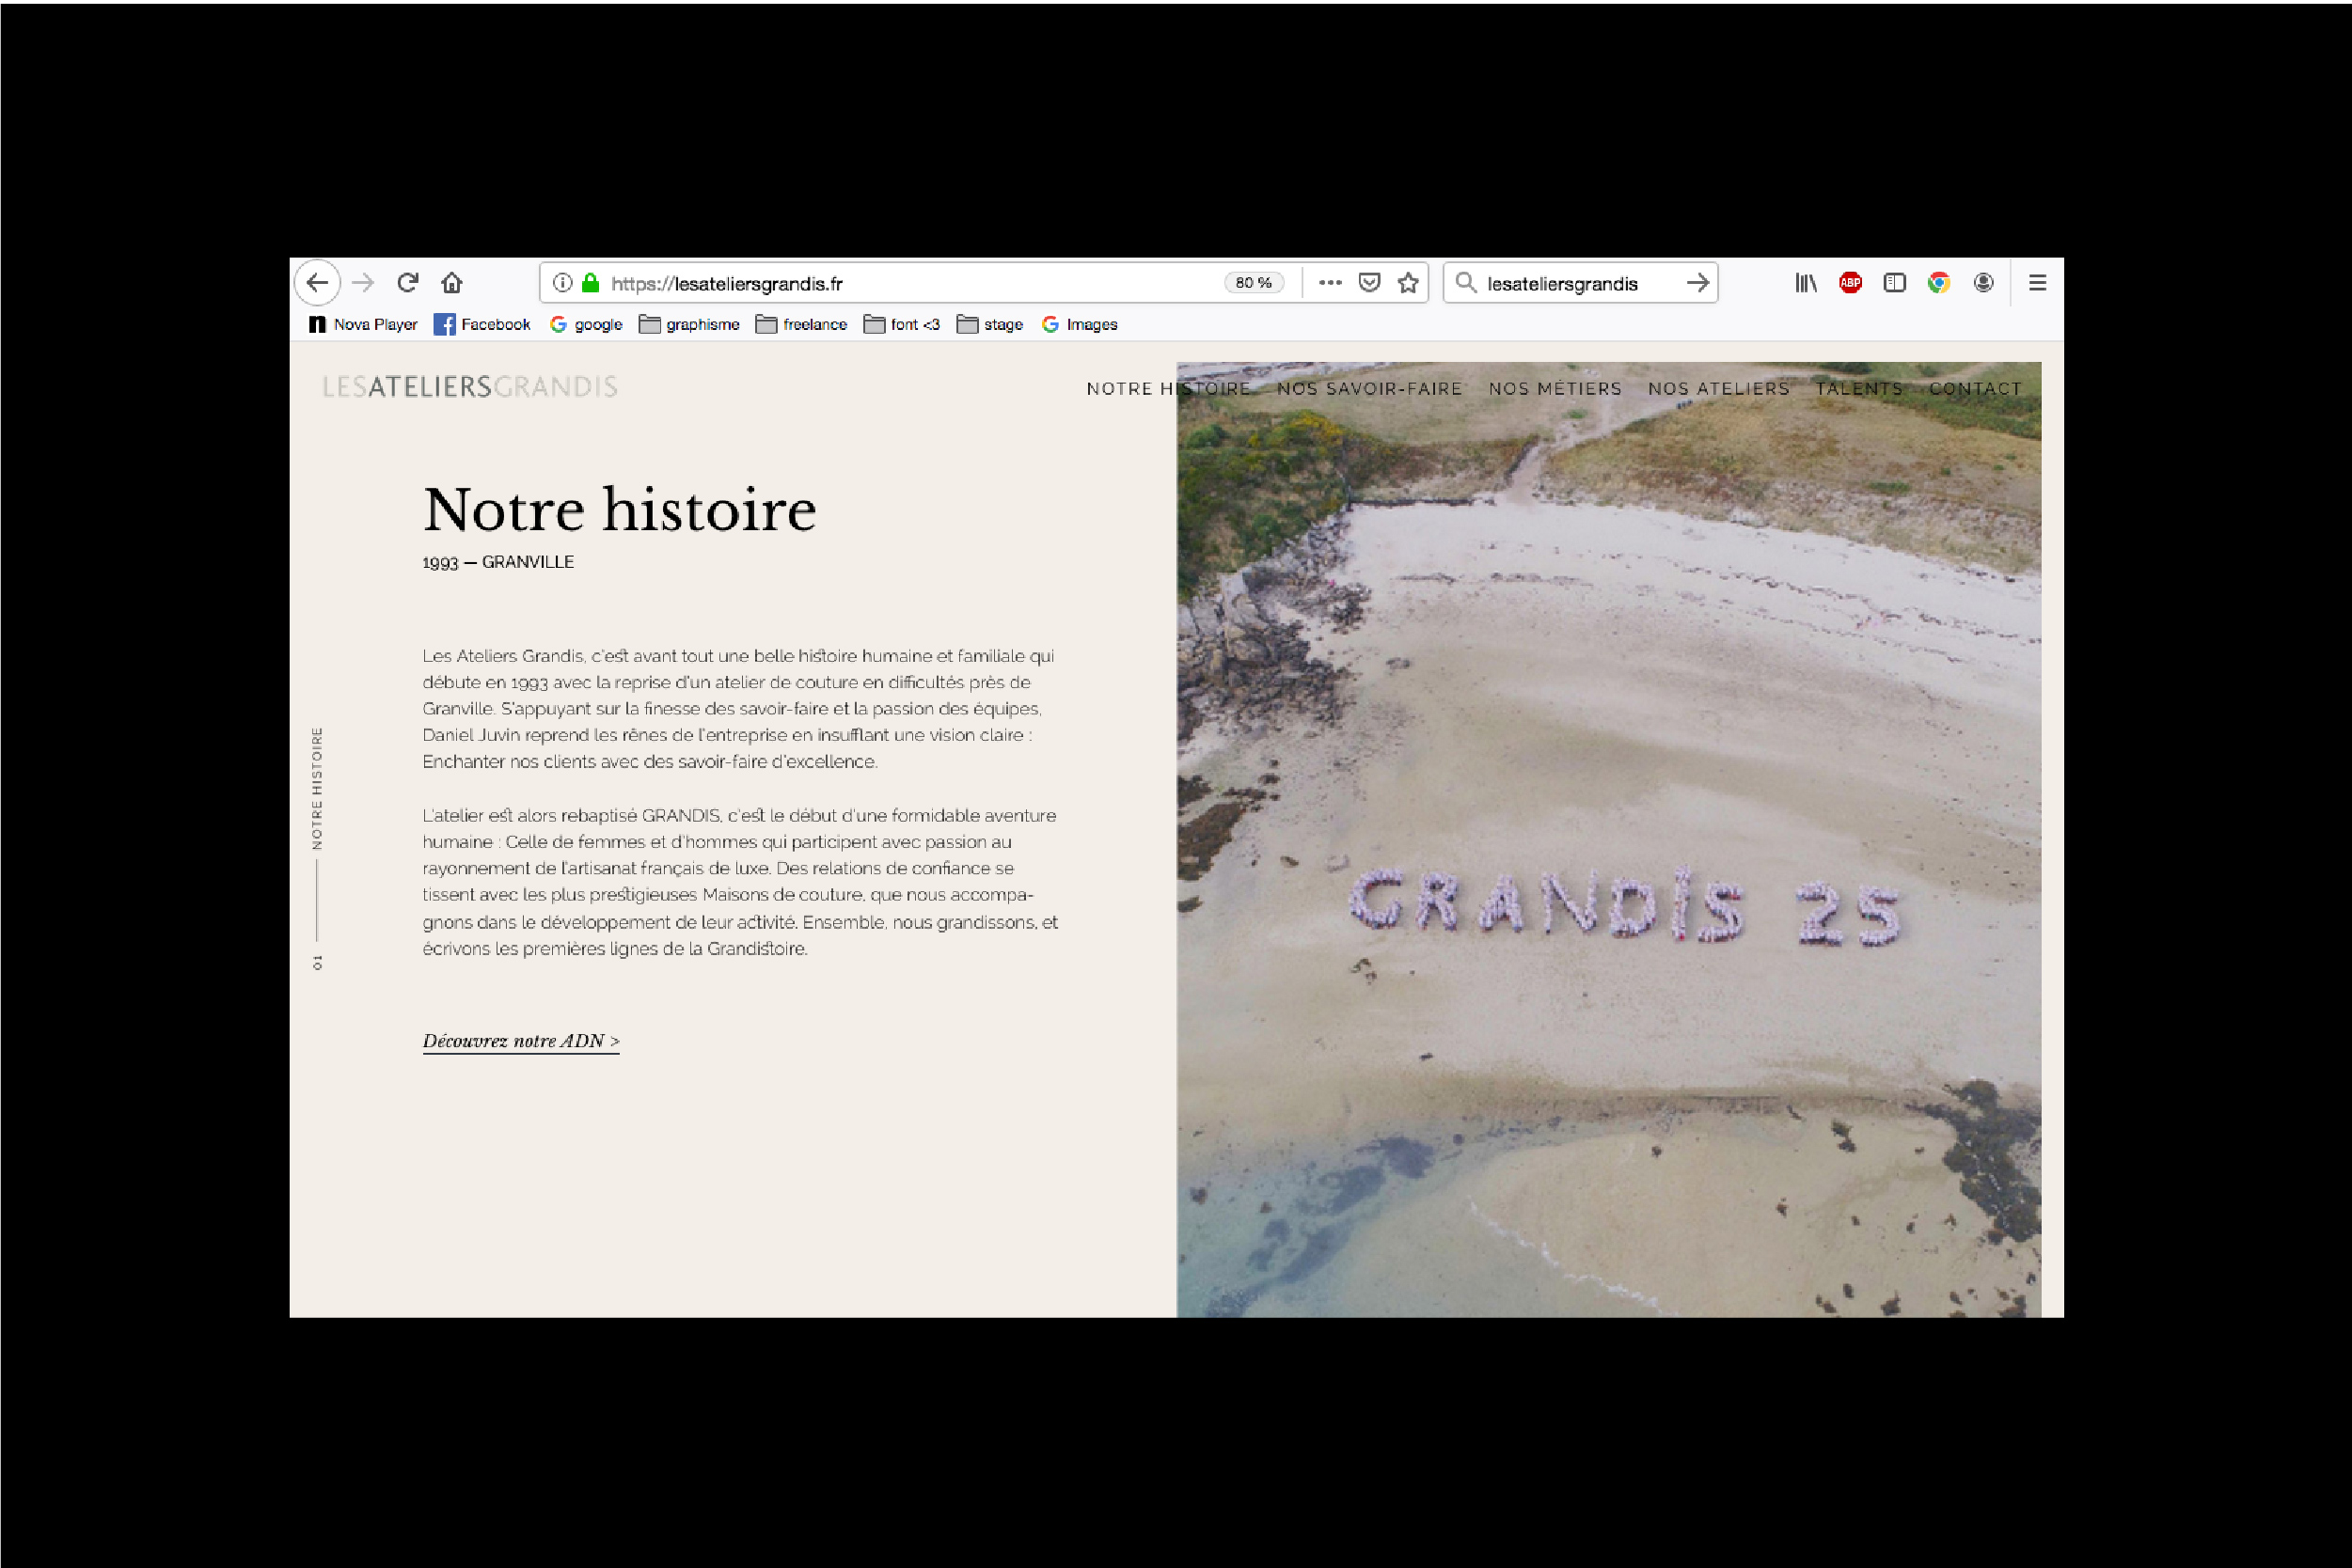Image resolution: width=2352 pixels, height=1568 pixels.
Task: Open the Facebook bookmark
Action: tap(482, 324)
